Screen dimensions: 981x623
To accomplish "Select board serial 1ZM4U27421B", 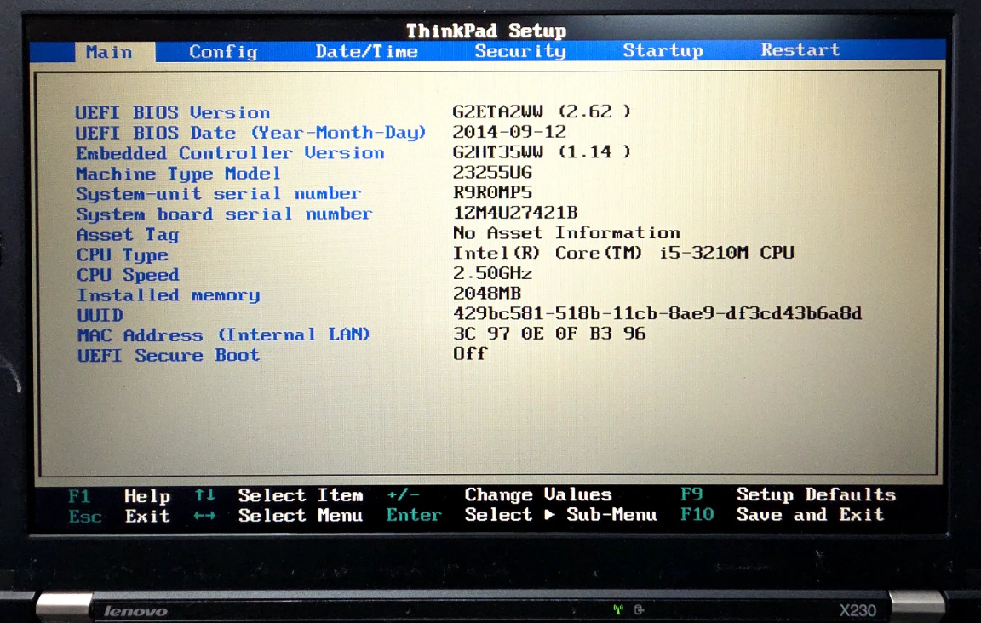I will (515, 213).
